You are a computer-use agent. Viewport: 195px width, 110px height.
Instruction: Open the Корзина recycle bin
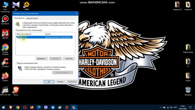(188, 91)
